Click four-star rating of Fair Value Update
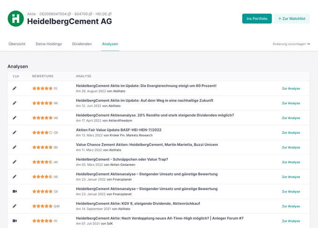This screenshot has width=318, height=228. pyautogui.click(x=43, y=133)
